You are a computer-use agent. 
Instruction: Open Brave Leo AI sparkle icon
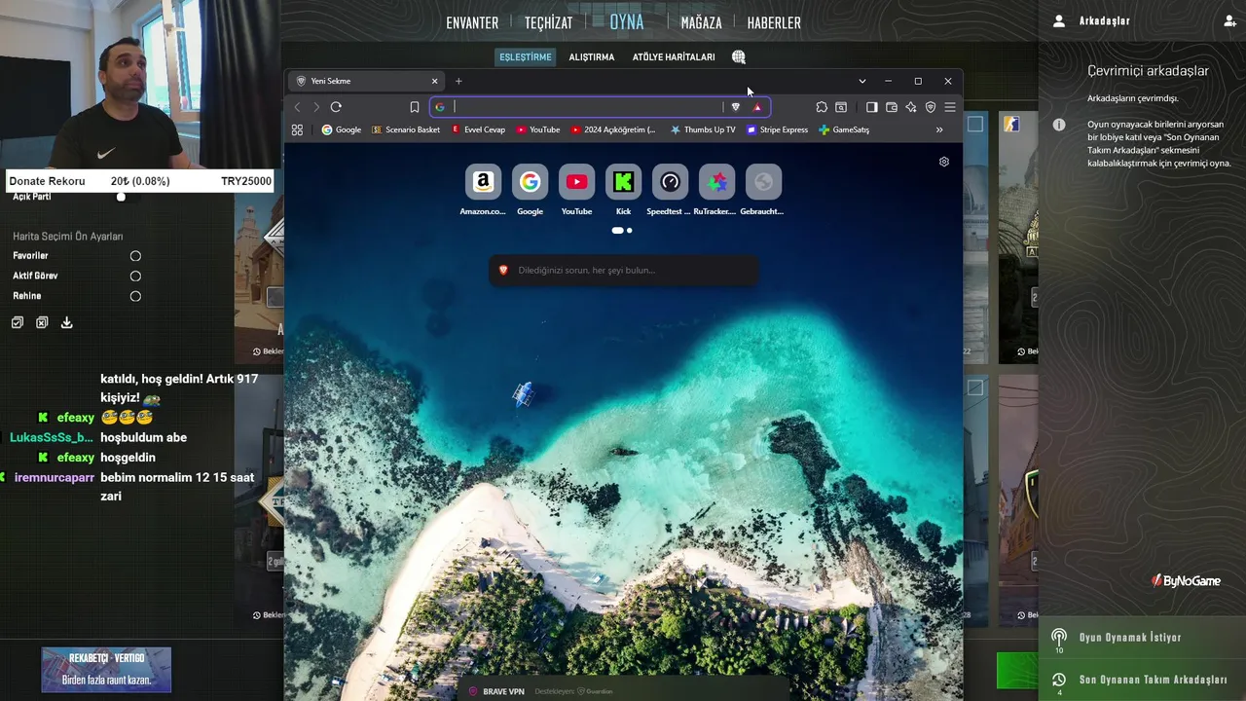911,107
